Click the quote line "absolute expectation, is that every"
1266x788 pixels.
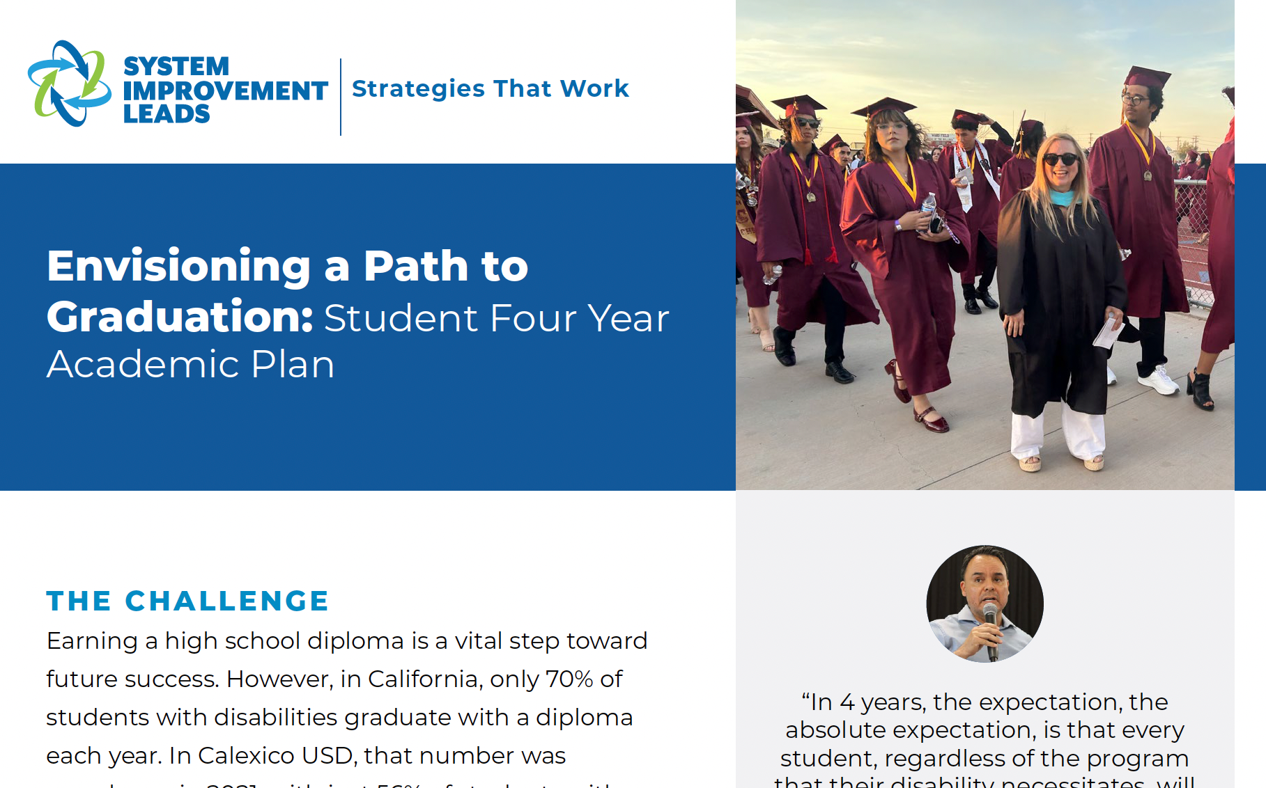(985, 730)
